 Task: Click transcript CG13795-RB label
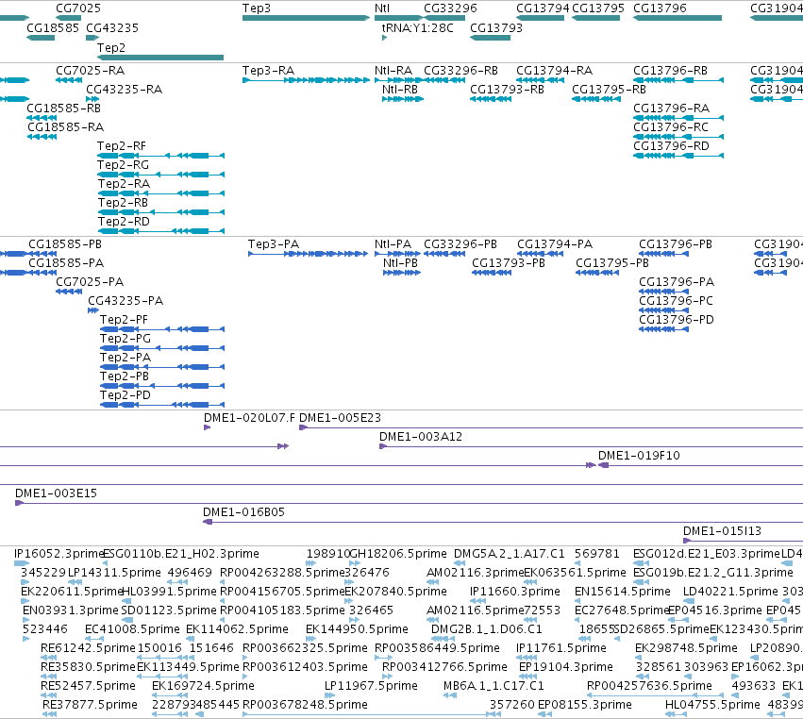[x=609, y=89]
